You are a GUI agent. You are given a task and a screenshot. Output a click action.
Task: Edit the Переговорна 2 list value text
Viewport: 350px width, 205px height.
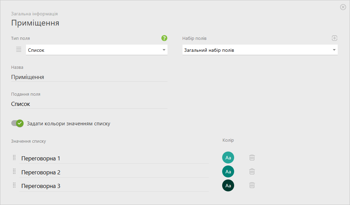pyautogui.click(x=114, y=172)
